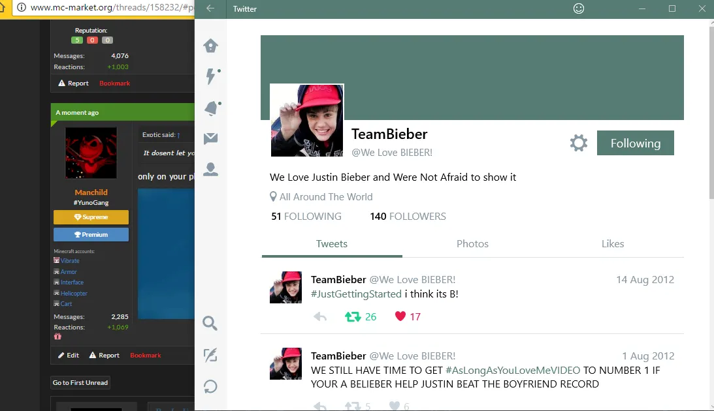Click grey neutral reputation badge 0
The image size is (714, 411).
click(x=107, y=40)
